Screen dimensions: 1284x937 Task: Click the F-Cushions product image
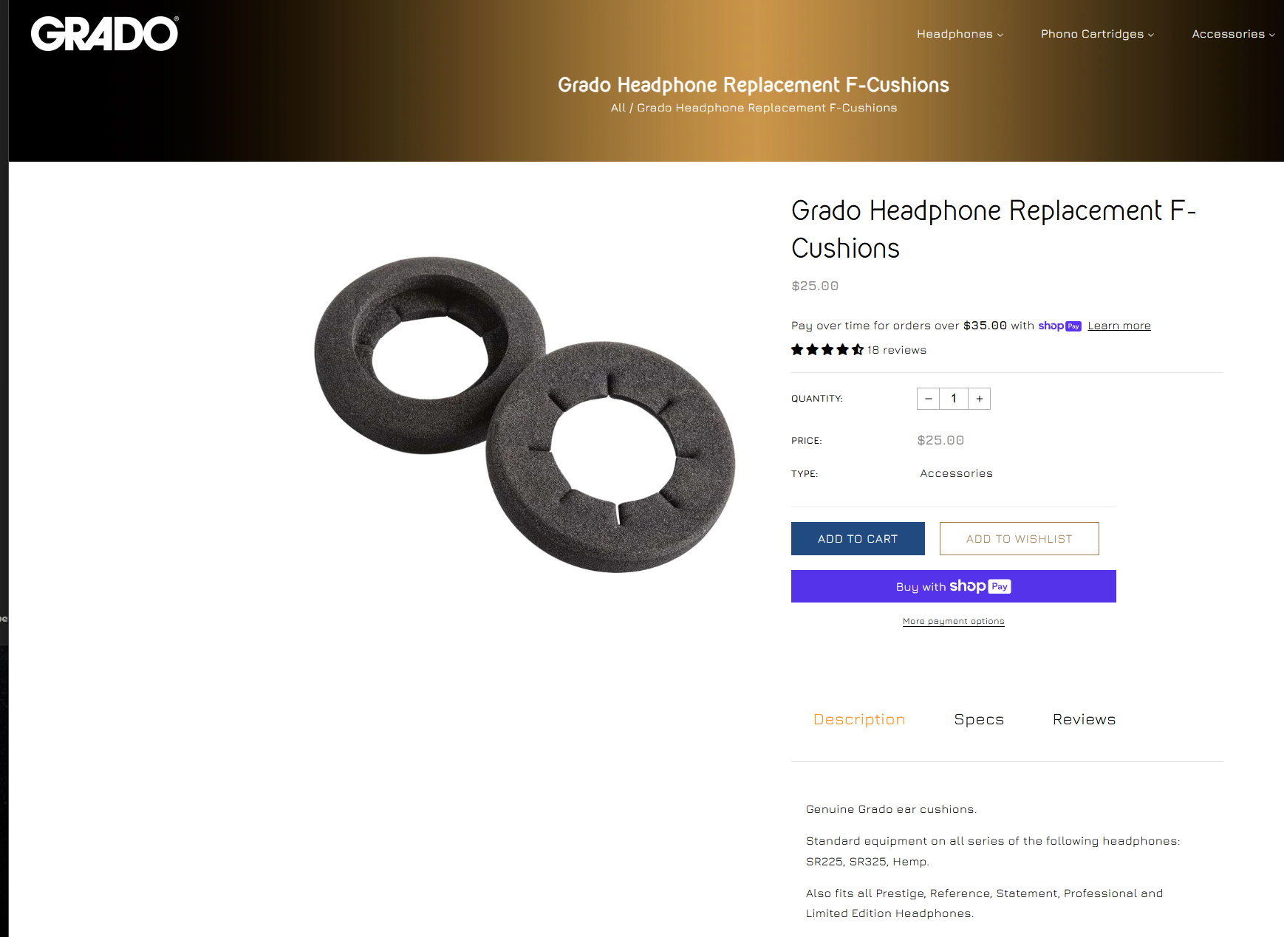pyautogui.click(x=525, y=413)
